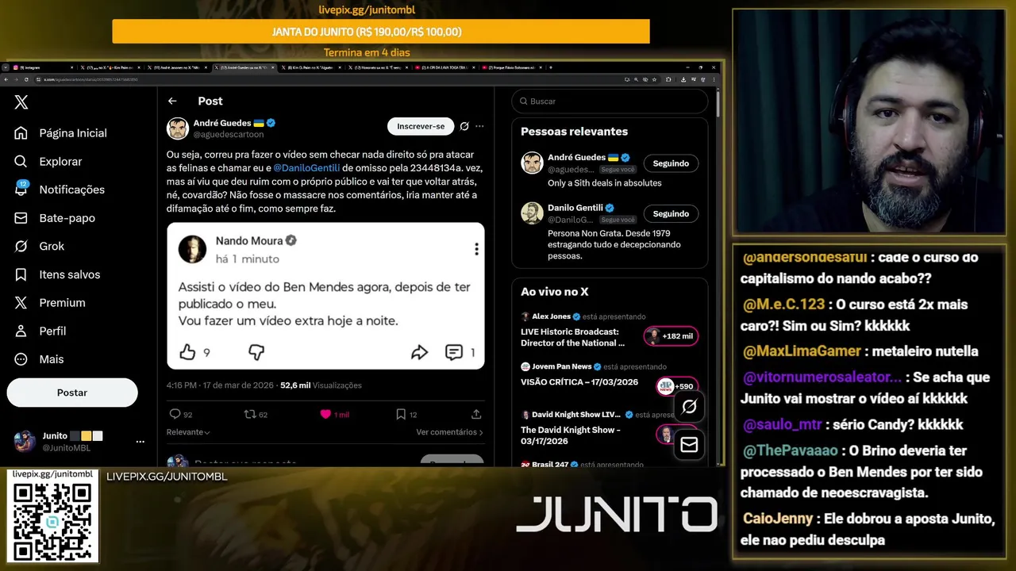Image resolution: width=1016 pixels, height=571 pixels.
Task: Click André Guedes' avatar in the post header
Action: point(178,128)
